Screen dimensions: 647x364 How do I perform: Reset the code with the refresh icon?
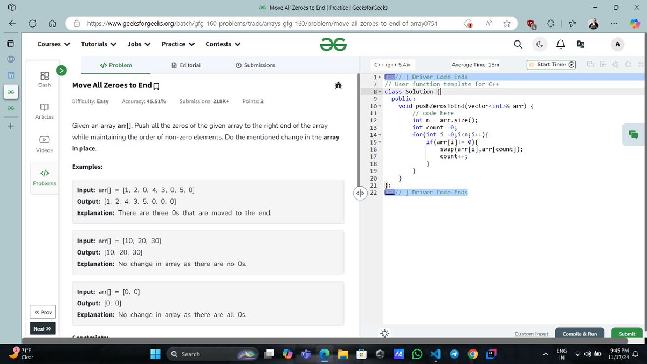pyautogui.click(x=628, y=65)
